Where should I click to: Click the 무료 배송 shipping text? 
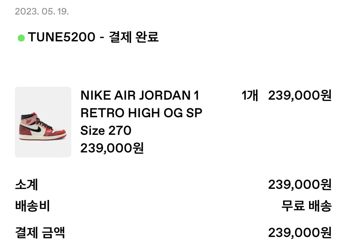(306, 206)
